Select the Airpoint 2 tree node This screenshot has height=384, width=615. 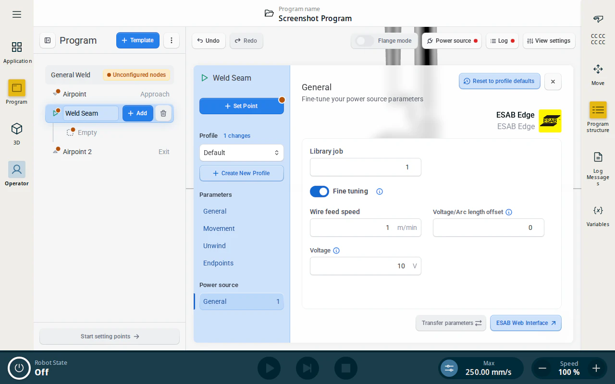click(110, 152)
